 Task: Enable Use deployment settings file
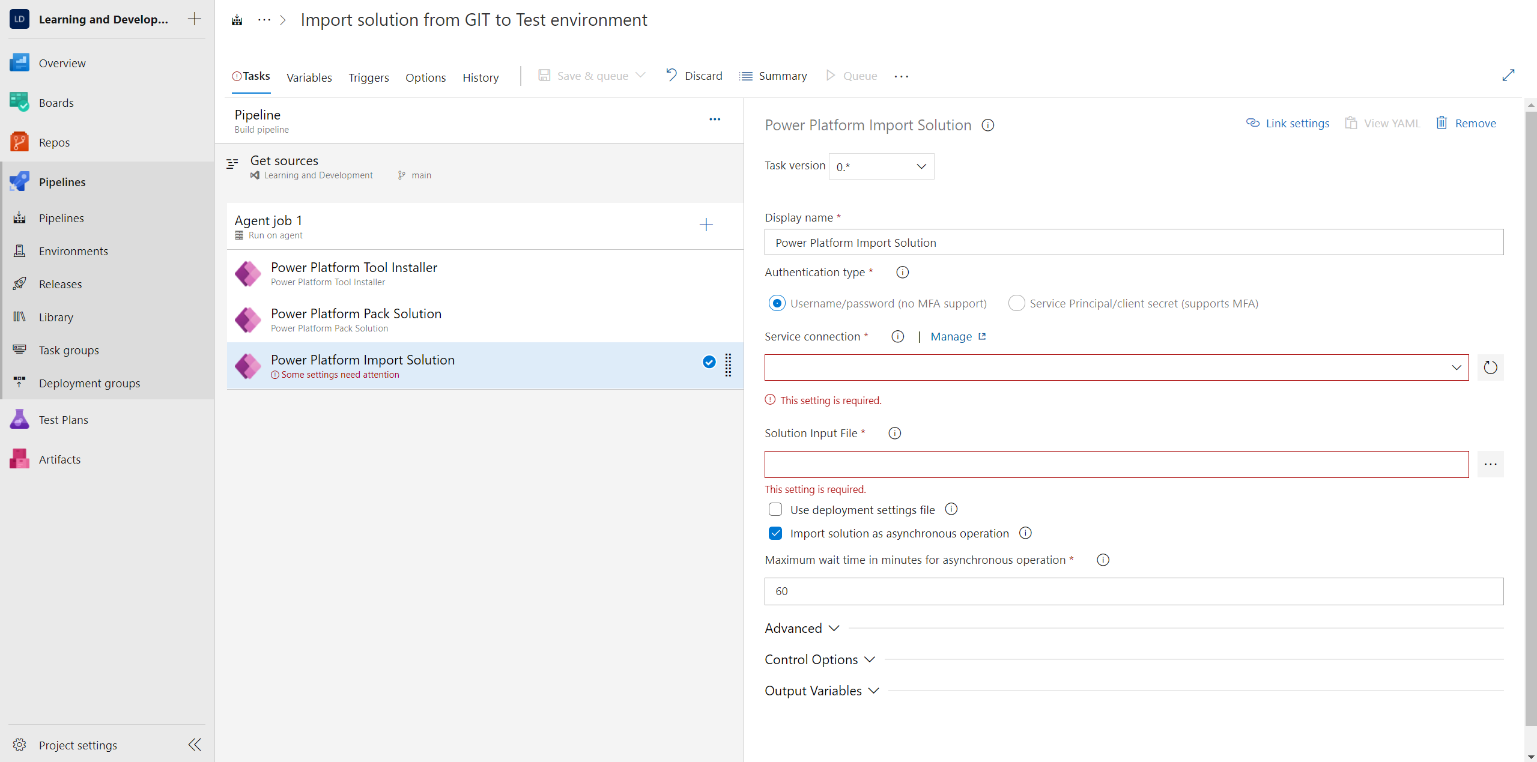click(x=775, y=509)
